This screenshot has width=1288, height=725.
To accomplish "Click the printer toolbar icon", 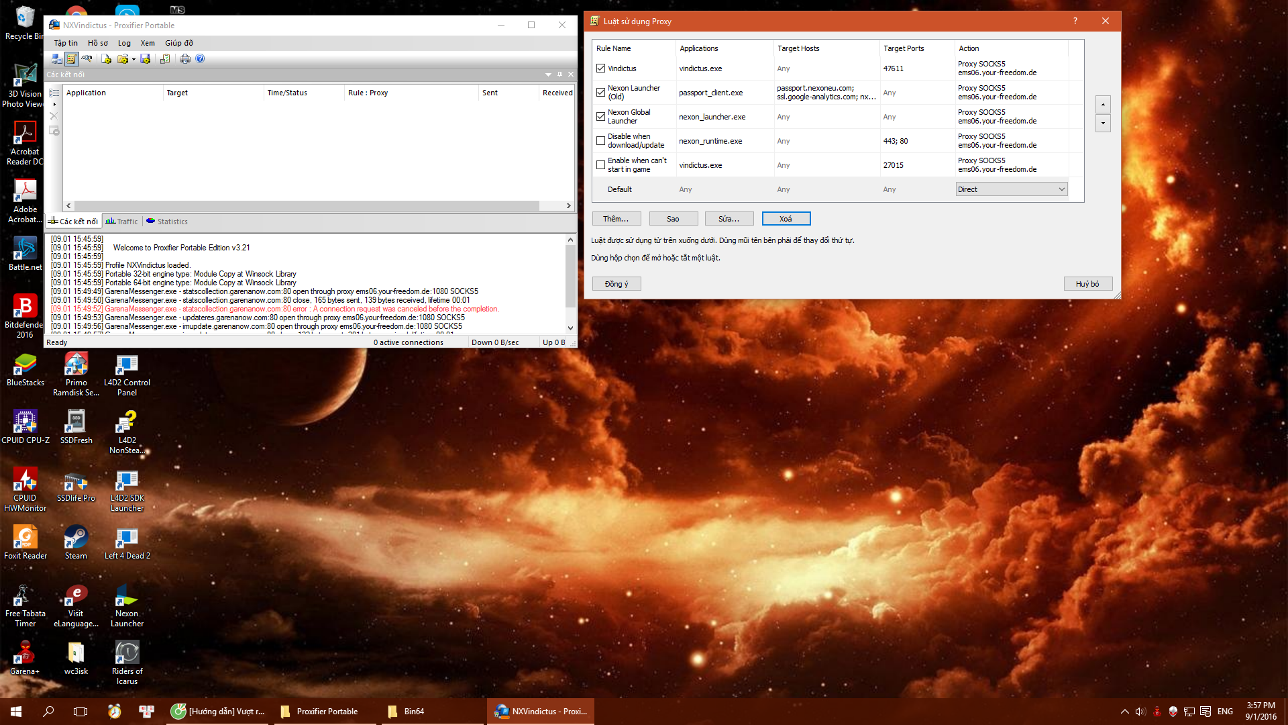I will [x=185, y=59].
